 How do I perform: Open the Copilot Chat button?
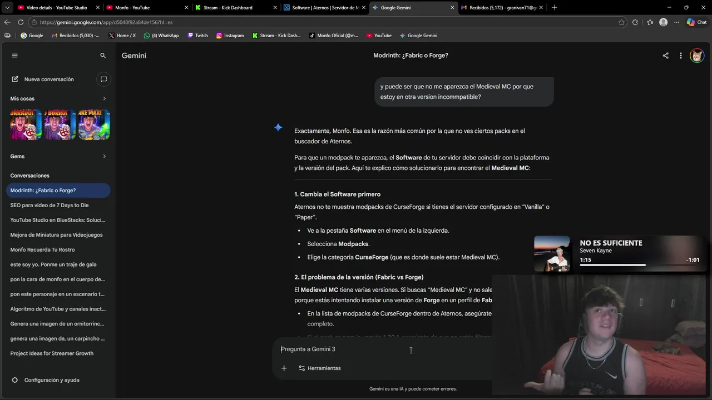coord(696,22)
